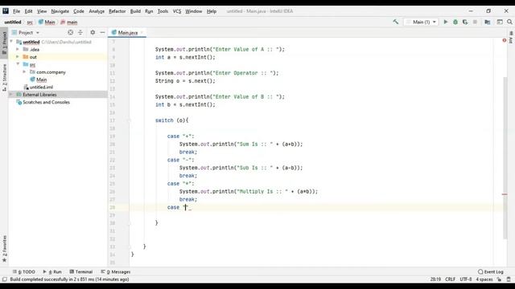The image size is (515, 289).
Task: Click the editor vertical scrollbar thumb
Action: (x=505, y=158)
